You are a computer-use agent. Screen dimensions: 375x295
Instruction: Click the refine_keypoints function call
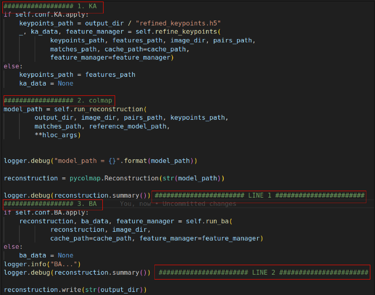click(175, 31)
